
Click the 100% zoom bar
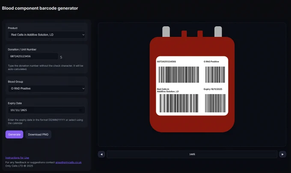[192, 154]
